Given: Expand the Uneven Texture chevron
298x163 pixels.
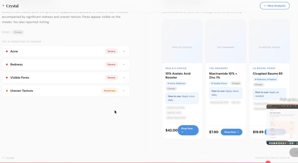Looking at the screenshot, I should tap(124, 91).
